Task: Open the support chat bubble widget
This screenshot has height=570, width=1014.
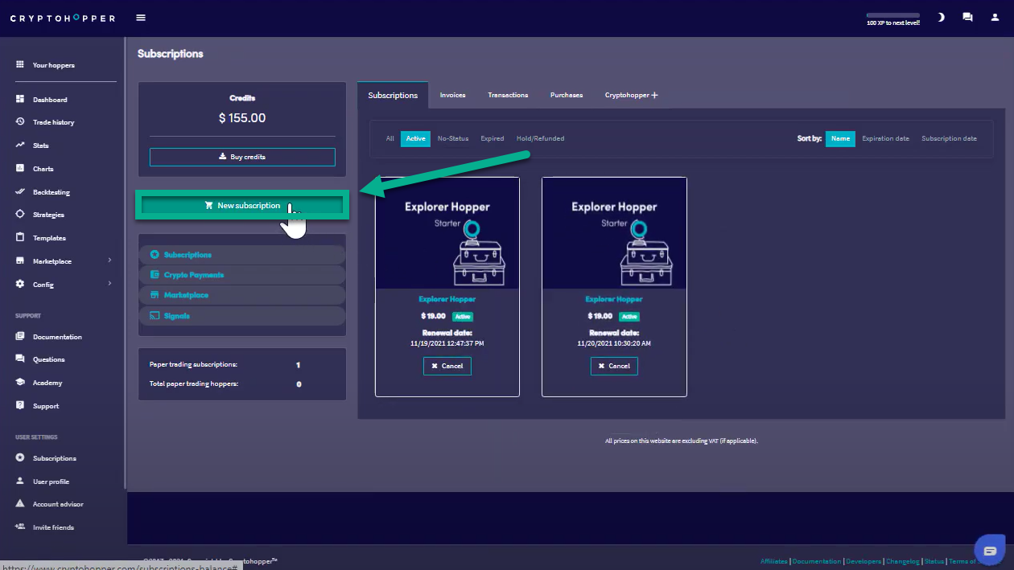Action: pyautogui.click(x=990, y=551)
